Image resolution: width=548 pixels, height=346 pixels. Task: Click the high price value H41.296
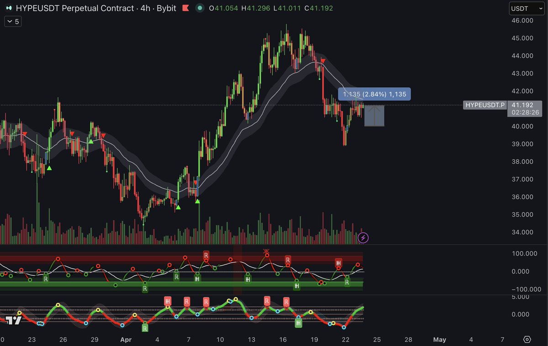(x=256, y=8)
